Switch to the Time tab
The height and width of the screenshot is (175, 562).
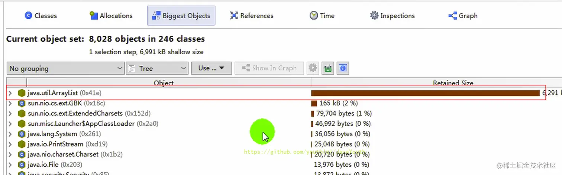pos(322,16)
